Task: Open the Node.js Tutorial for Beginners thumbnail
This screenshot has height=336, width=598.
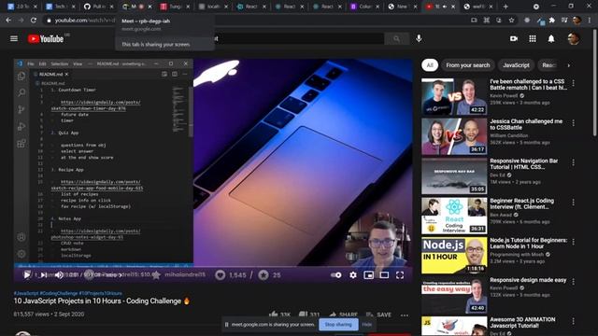Action: [x=454, y=255]
